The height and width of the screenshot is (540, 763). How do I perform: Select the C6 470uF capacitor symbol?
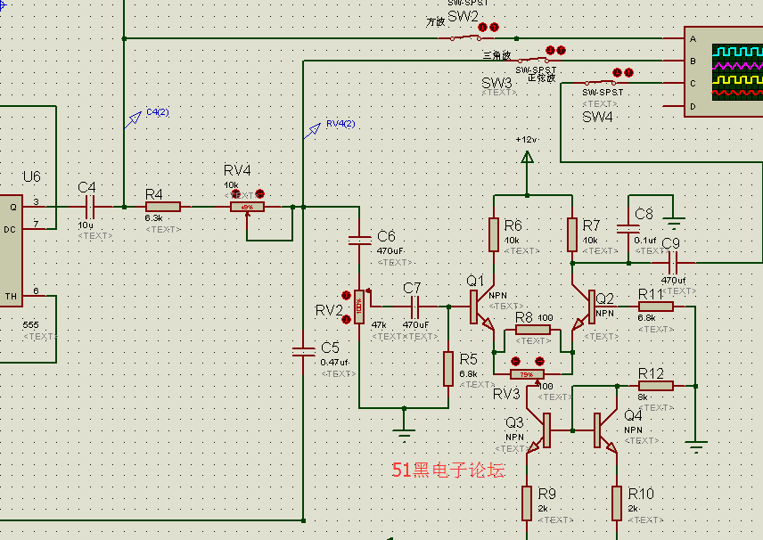point(359,241)
